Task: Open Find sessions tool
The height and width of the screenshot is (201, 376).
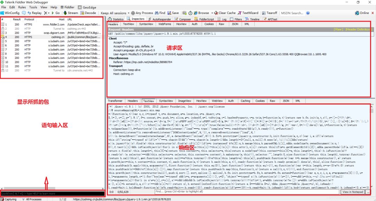Action: click(160, 13)
